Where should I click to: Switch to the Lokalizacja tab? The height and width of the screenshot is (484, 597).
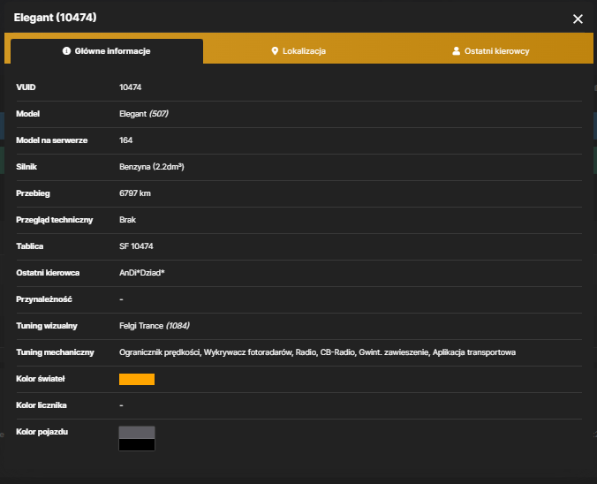point(298,51)
